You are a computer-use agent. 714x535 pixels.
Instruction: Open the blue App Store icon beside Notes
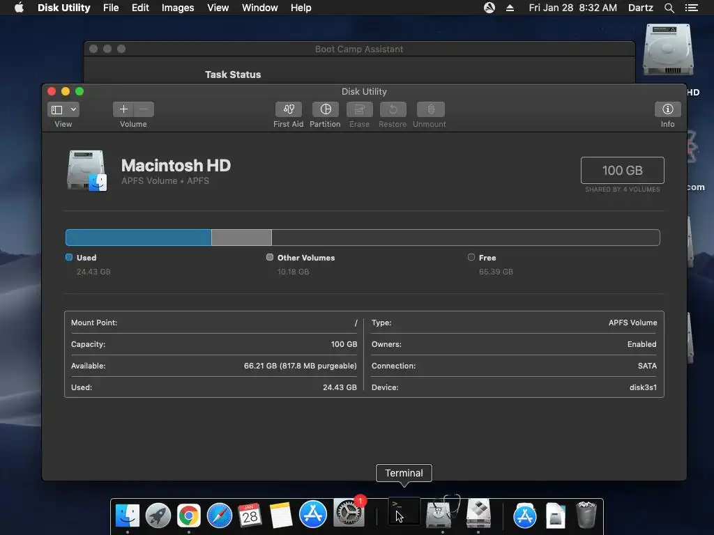point(313,514)
